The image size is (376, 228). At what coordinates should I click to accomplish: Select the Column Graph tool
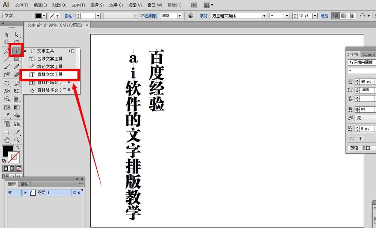tap(17, 124)
